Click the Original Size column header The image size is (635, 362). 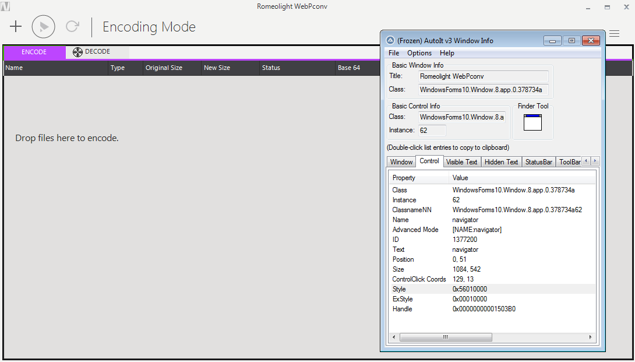point(172,68)
